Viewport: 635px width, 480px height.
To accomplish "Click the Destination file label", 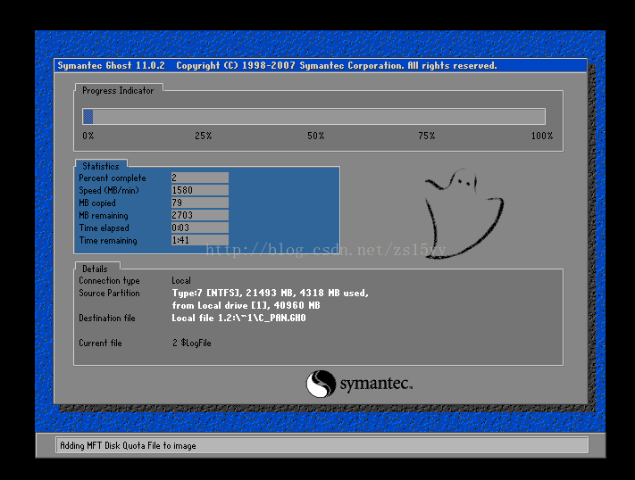I will tap(107, 319).
